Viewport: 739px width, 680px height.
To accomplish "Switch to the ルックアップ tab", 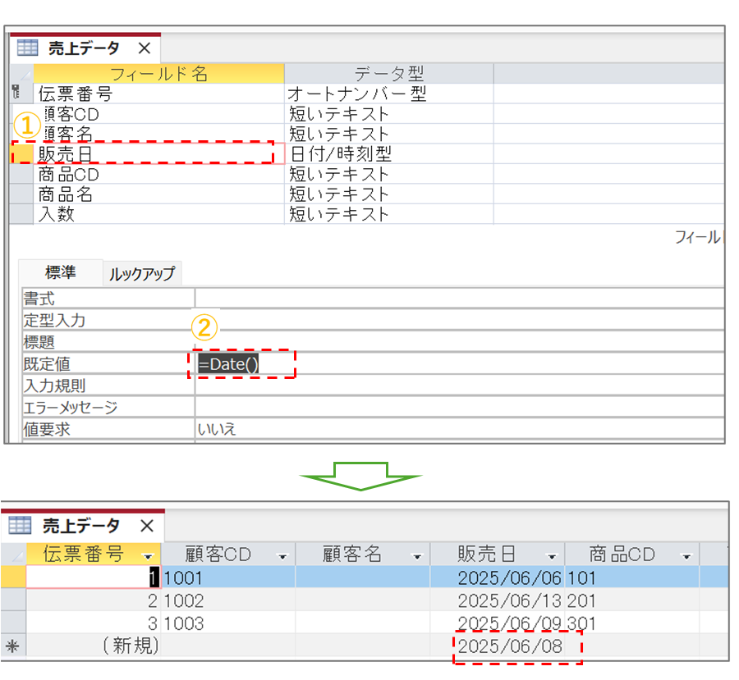I will (x=141, y=275).
